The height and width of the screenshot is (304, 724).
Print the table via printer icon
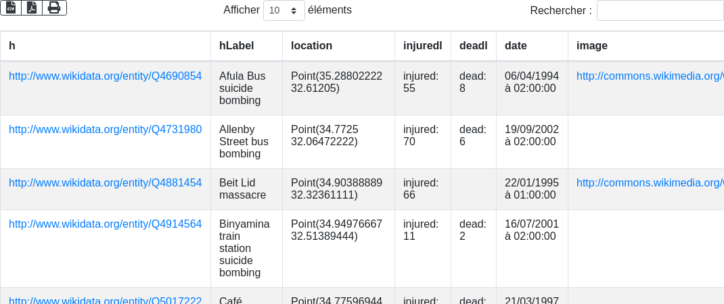tap(54, 8)
